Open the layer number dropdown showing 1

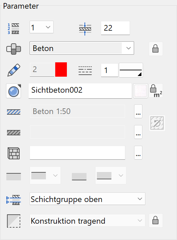click(x=42, y=27)
